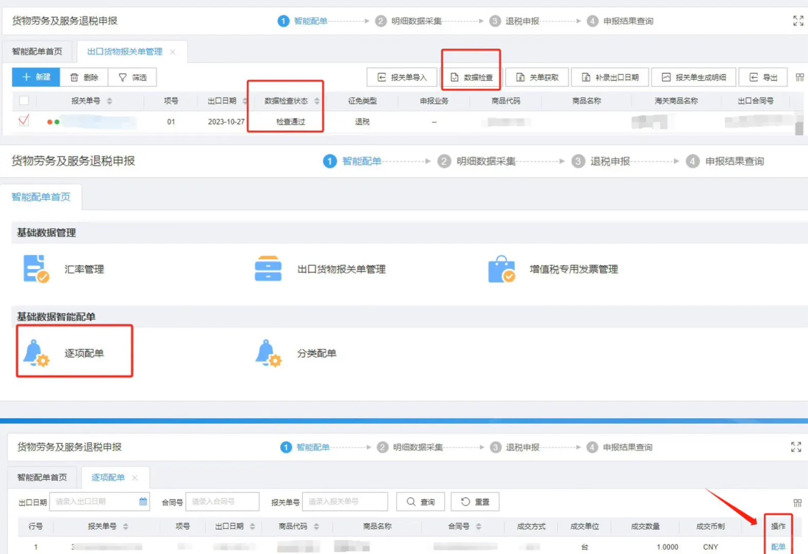This screenshot has height=554, width=808.
Task: Sort by 合同号 column
Action: point(479,526)
